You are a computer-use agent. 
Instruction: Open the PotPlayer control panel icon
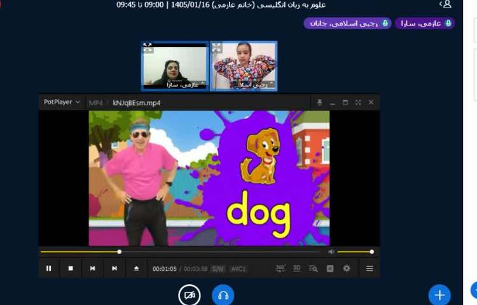330,269
